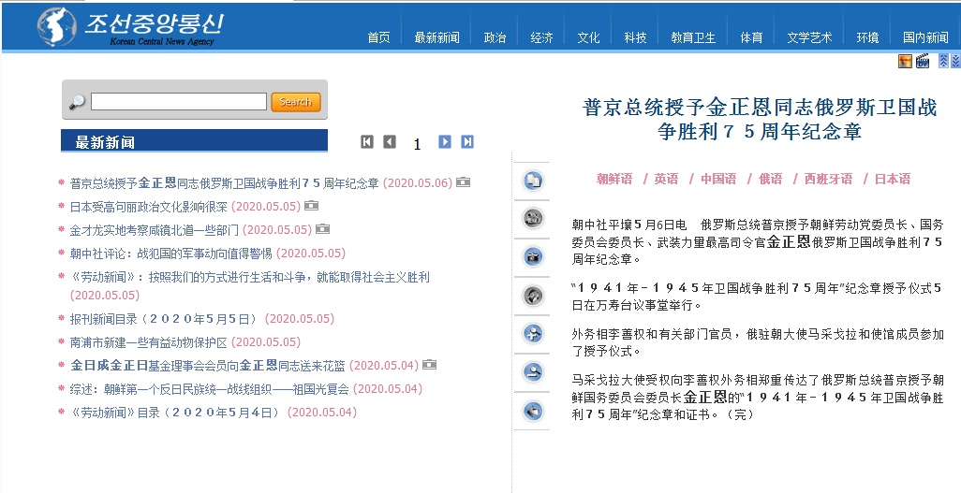Open the 最新新闻 menu in top navigation
961x493 pixels.
coord(436,38)
